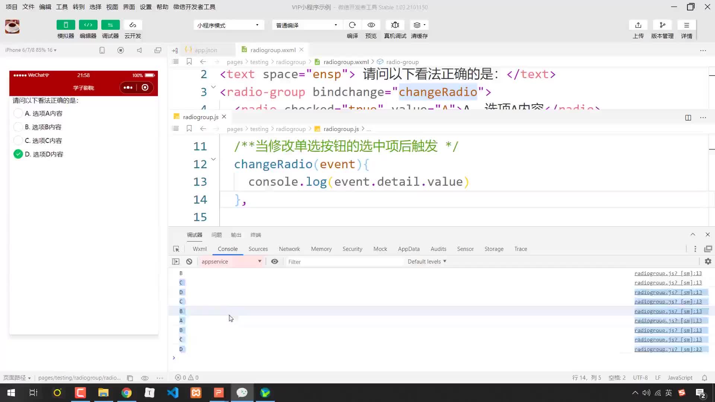This screenshot has width=715, height=402.
Task: Click the Filter input field in console
Action: pyautogui.click(x=344, y=261)
